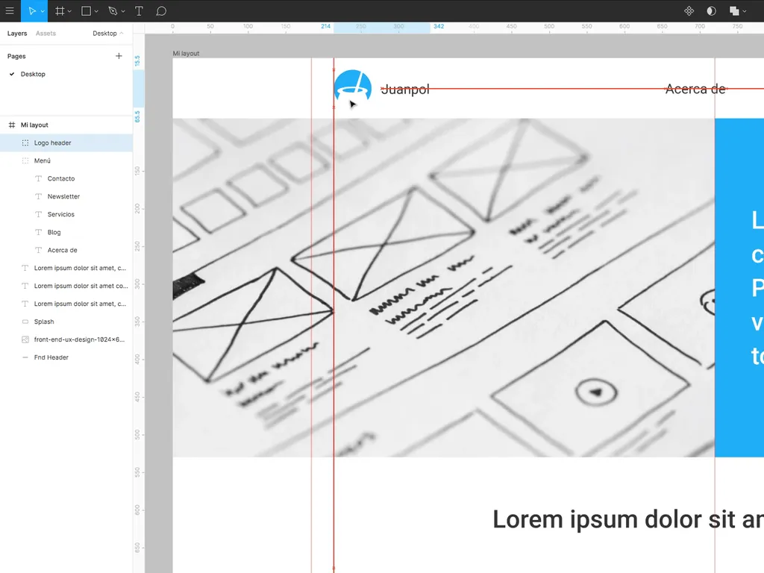Expand the Pen tool dropdown arrow
This screenshot has height=573, width=764.
pyautogui.click(x=123, y=11)
